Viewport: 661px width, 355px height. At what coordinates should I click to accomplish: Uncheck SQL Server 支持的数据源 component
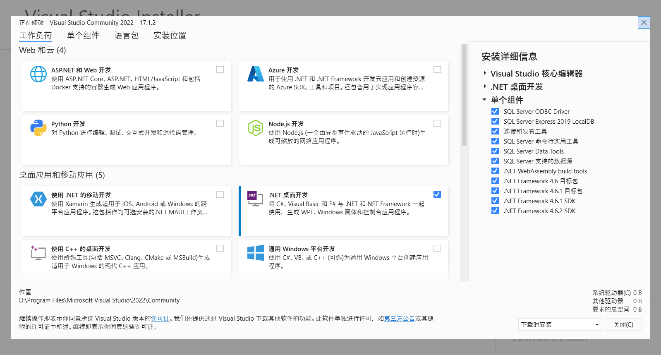pyautogui.click(x=495, y=161)
